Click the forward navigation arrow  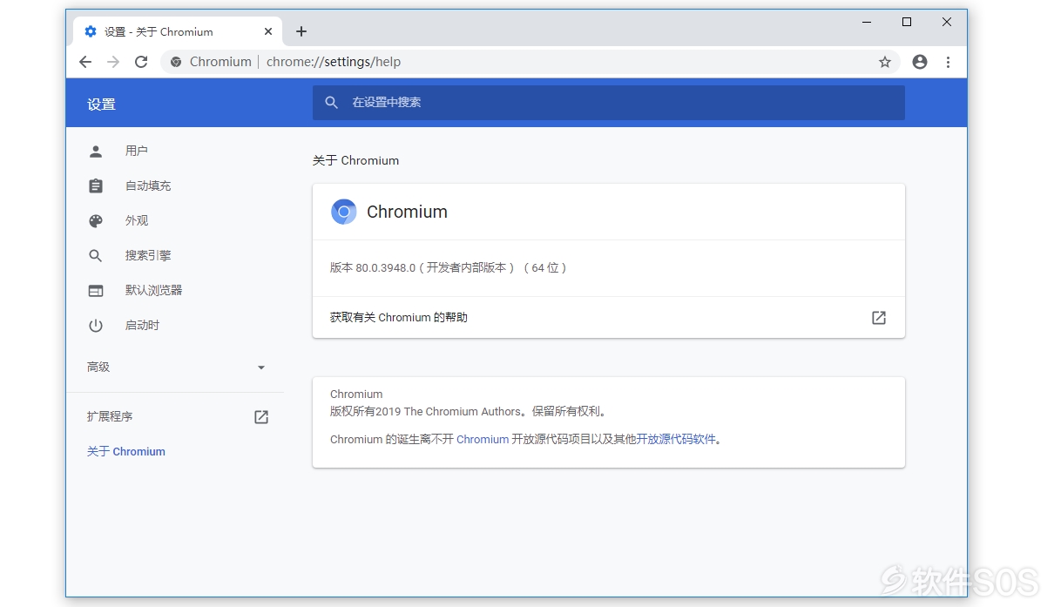(113, 62)
